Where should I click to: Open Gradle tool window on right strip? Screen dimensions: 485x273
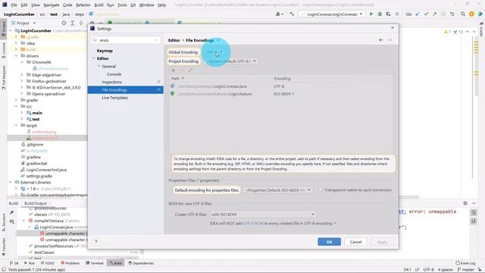tap(481, 30)
